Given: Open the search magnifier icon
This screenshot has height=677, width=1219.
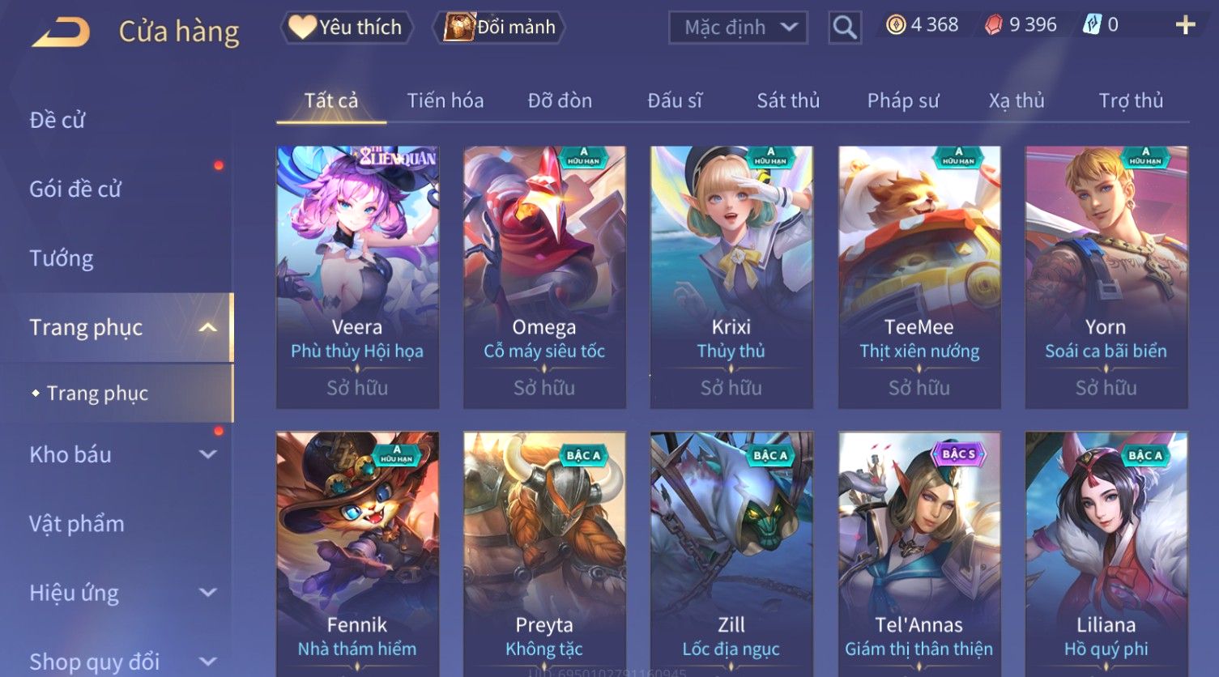Looking at the screenshot, I should point(845,28).
